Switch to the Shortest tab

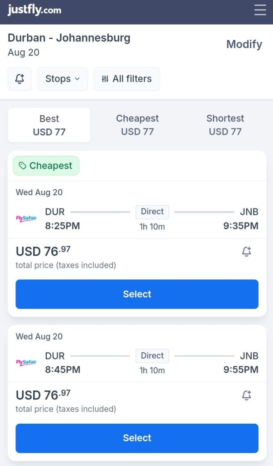225,125
